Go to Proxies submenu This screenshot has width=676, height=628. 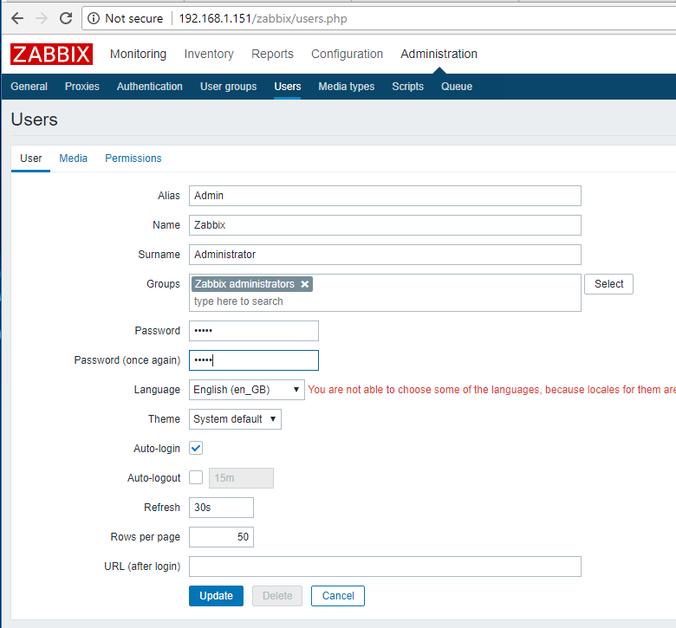tap(82, 87)
